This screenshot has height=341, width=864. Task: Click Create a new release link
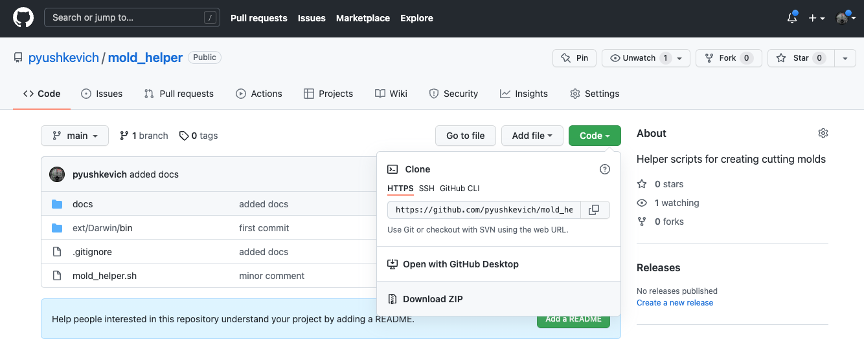pyautogui.click(x=675, y=302)
